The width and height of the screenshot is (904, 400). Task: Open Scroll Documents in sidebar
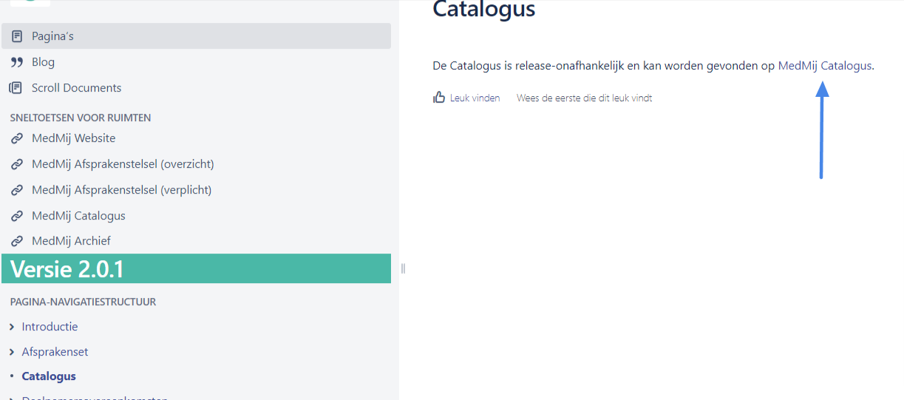[x=76, y=88]
